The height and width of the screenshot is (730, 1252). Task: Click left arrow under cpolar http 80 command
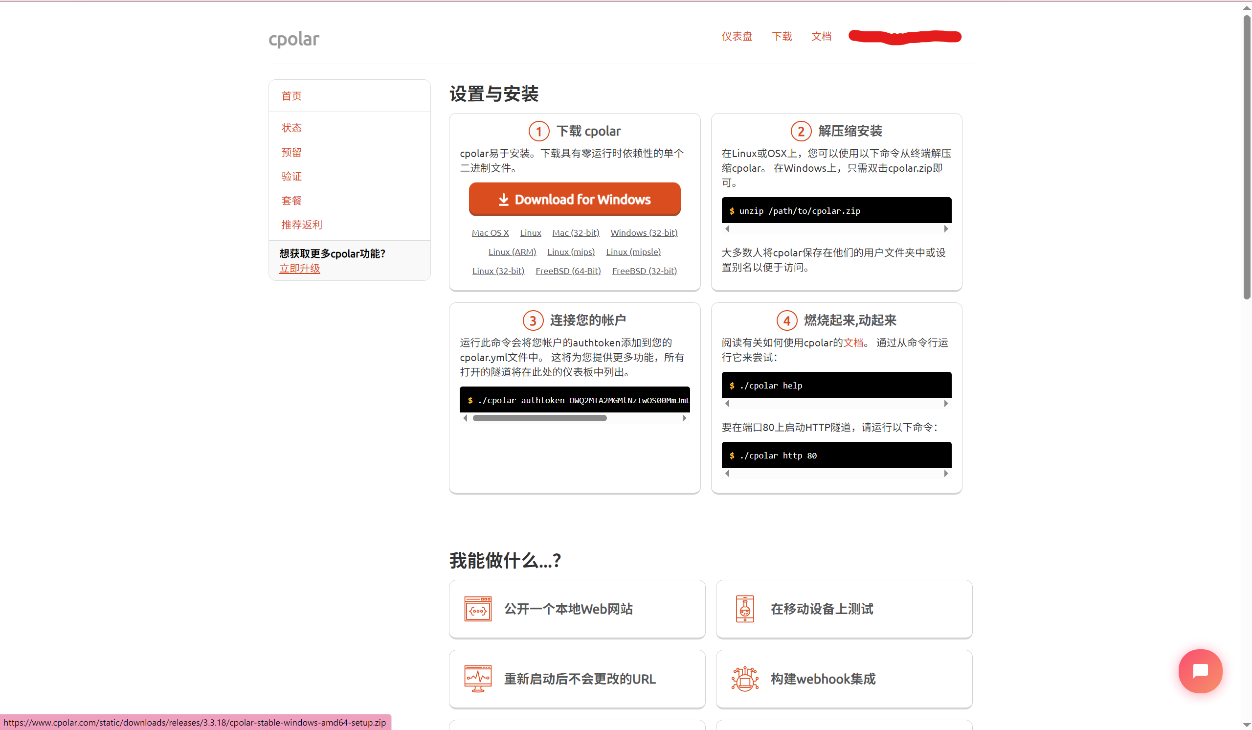click(x=727, y=474)
